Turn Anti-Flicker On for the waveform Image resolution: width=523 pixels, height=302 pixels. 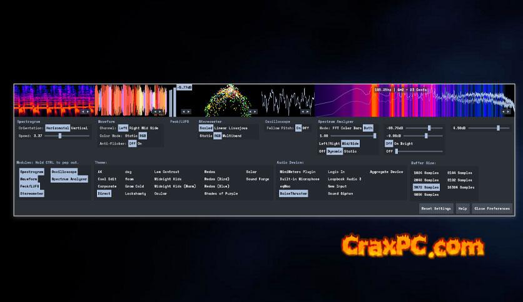pos(140,143)
